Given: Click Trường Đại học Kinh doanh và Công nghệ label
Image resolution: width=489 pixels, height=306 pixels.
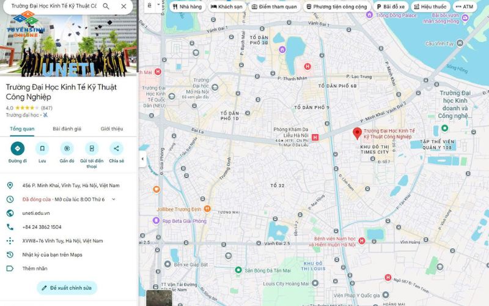Looking at the screenshot, I should coord(455,104).
